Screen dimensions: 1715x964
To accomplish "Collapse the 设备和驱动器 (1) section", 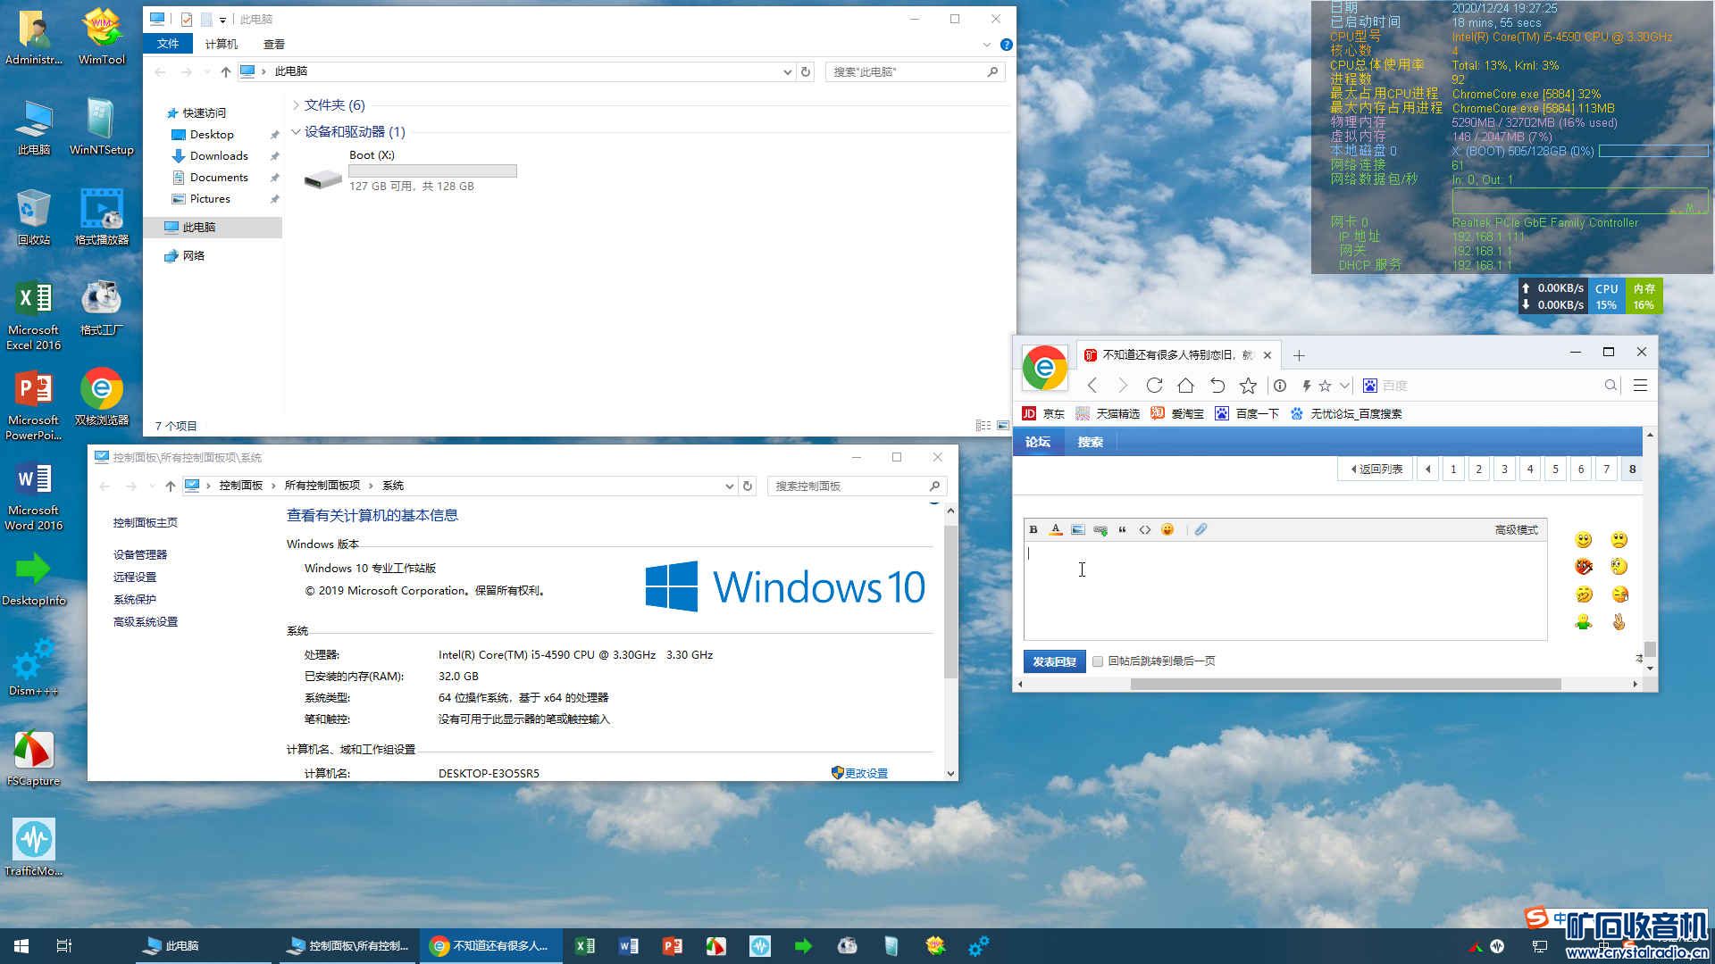I will coord(296,132).
